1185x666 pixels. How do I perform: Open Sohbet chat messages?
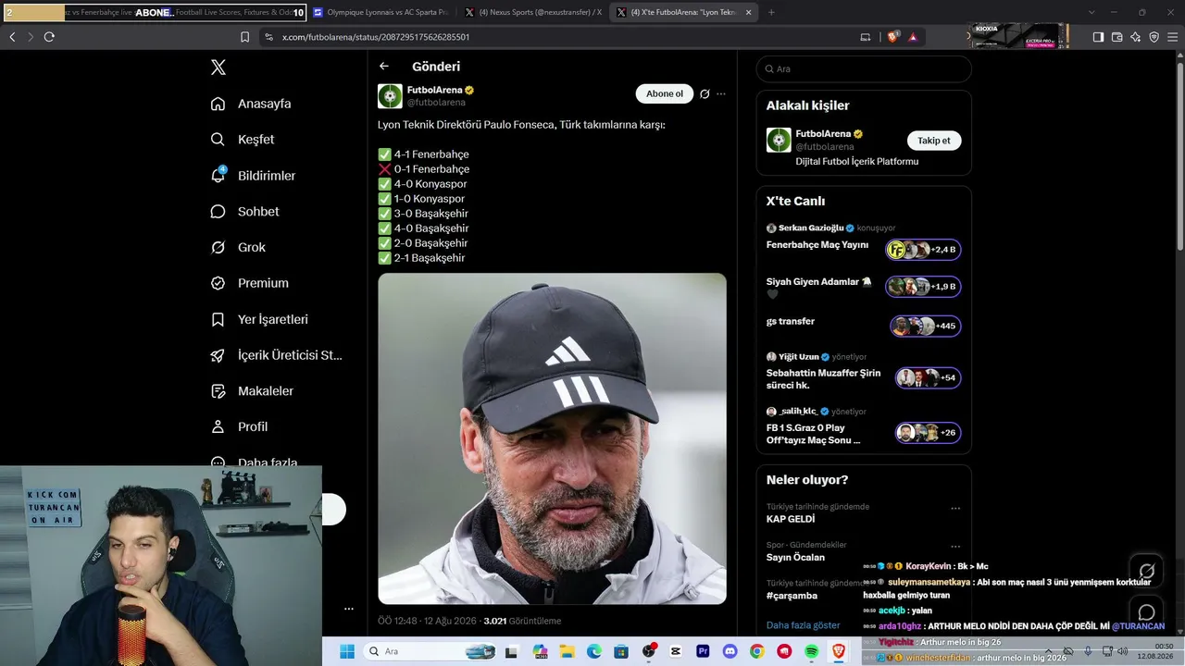coord(244,212)
